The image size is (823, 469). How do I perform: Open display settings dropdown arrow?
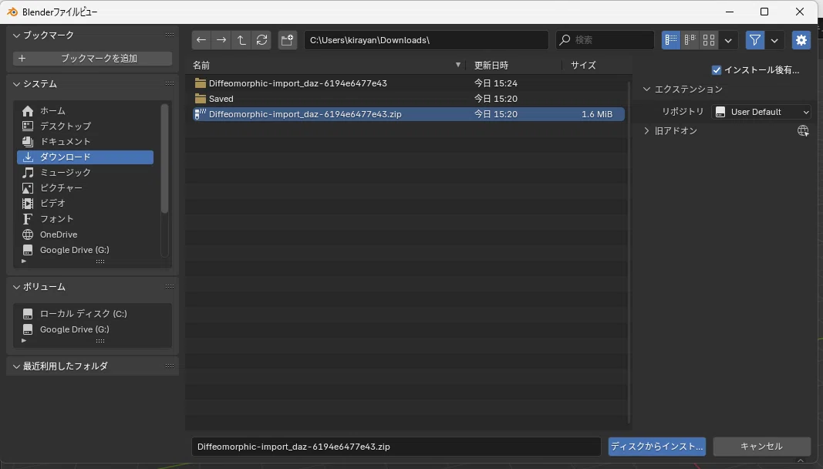(x=728, y=40)
